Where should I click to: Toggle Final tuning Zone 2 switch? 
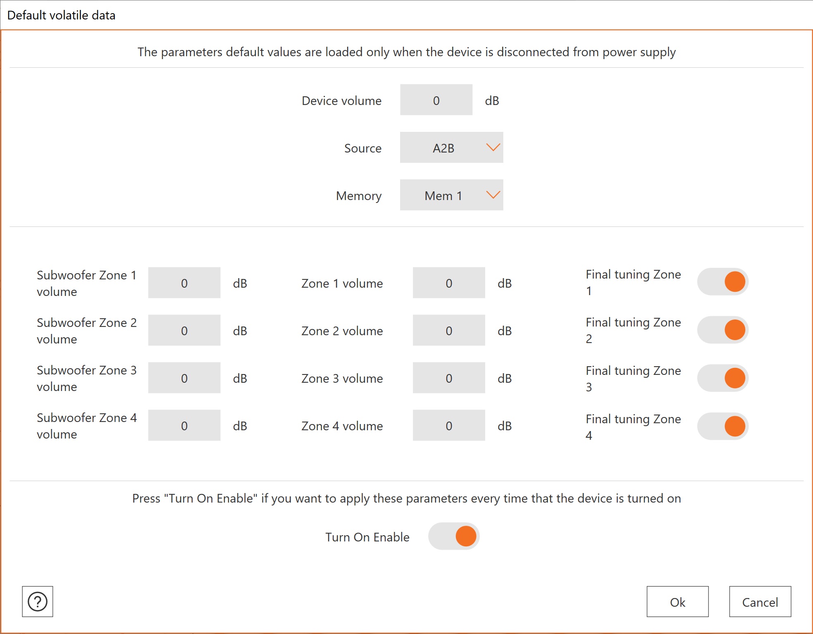tap(723, 330)
